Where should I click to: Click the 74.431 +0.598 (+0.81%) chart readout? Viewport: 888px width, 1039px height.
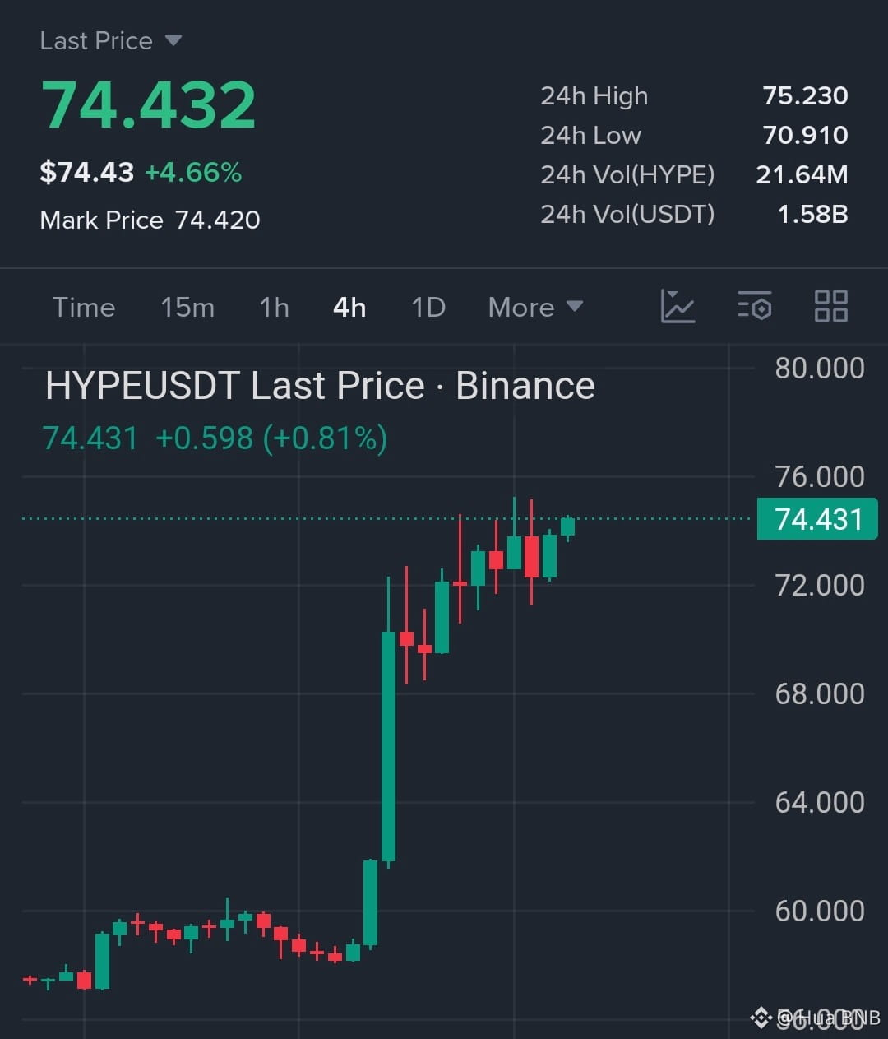(x=215, y=438)
